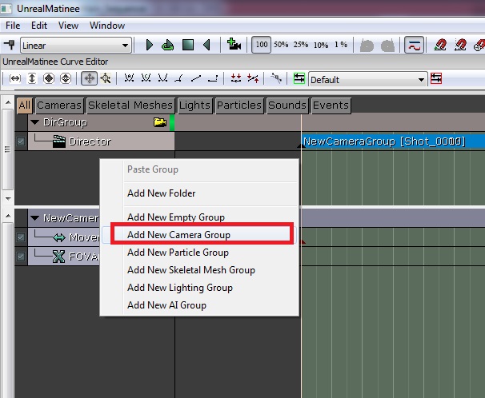Image resolution: width=485 pixels, height=398 pixels.
Task: Set playback speed to 100 percent
Action: (262, 45)
